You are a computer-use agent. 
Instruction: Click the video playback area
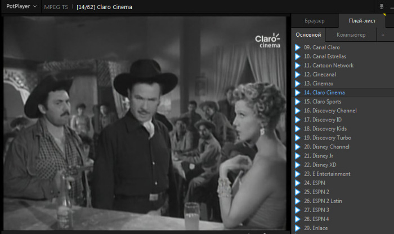point(145,123)
